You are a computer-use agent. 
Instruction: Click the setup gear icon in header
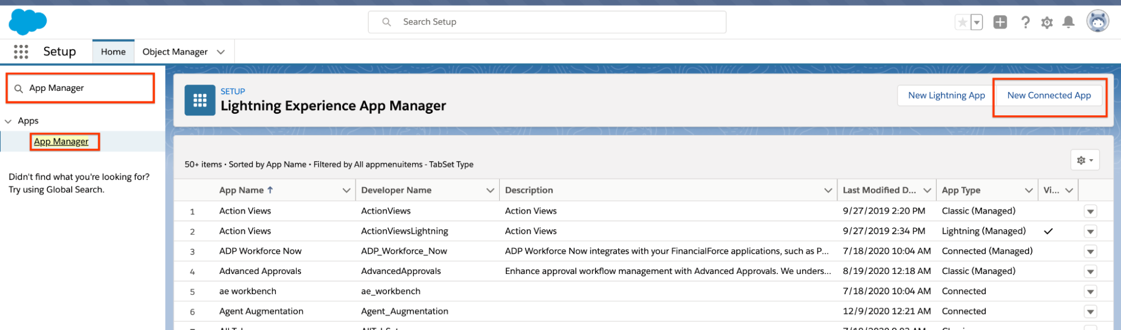point(1046,22)
